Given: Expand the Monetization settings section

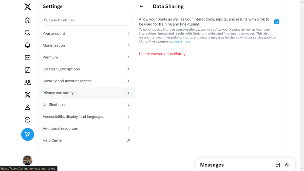Looking at the screenshot, I should point(86,45).
